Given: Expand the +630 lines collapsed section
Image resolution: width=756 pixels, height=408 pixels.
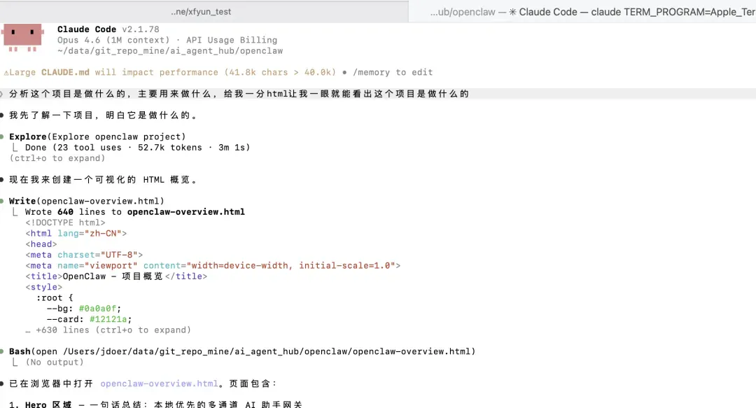Looking at the screenshot, I should [x=108, y=330].
